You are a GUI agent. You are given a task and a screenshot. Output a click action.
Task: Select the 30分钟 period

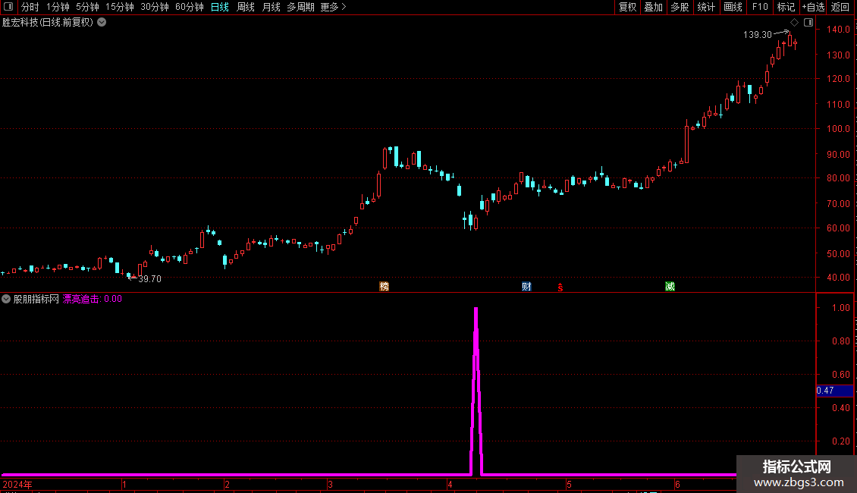(x=155, y=7)
